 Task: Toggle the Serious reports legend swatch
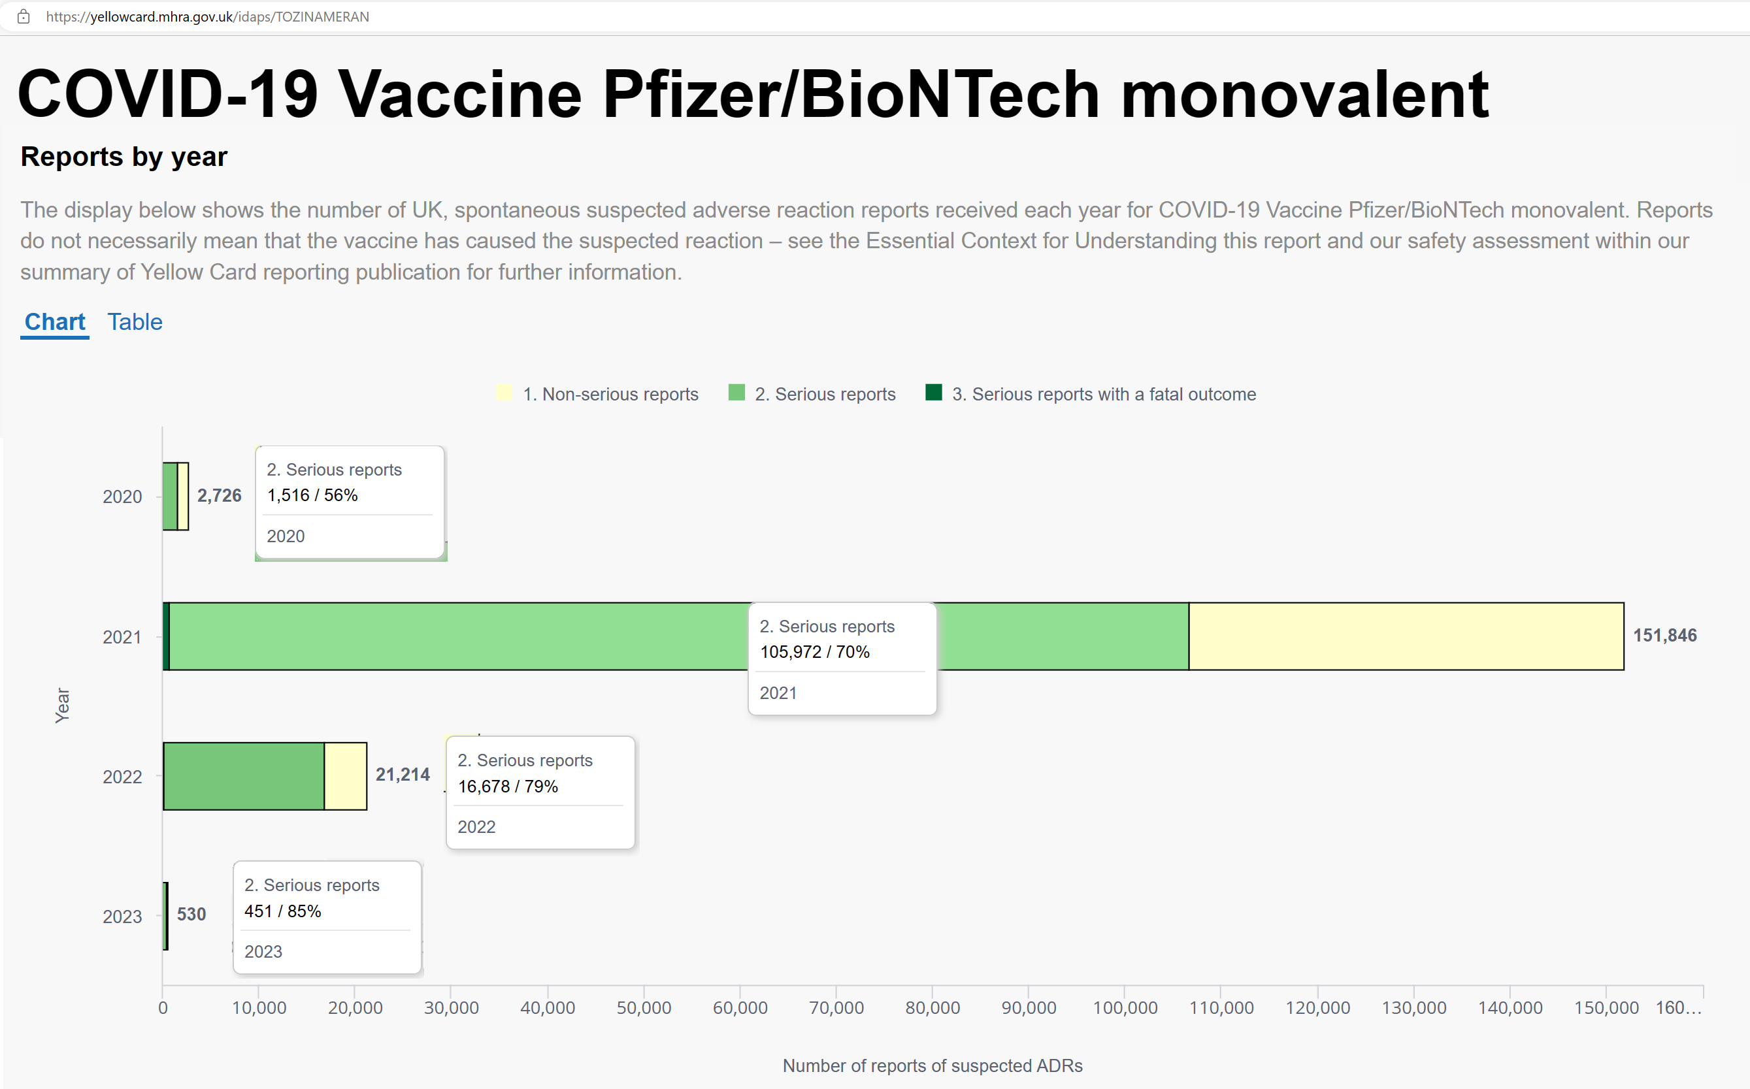(736, 393)
